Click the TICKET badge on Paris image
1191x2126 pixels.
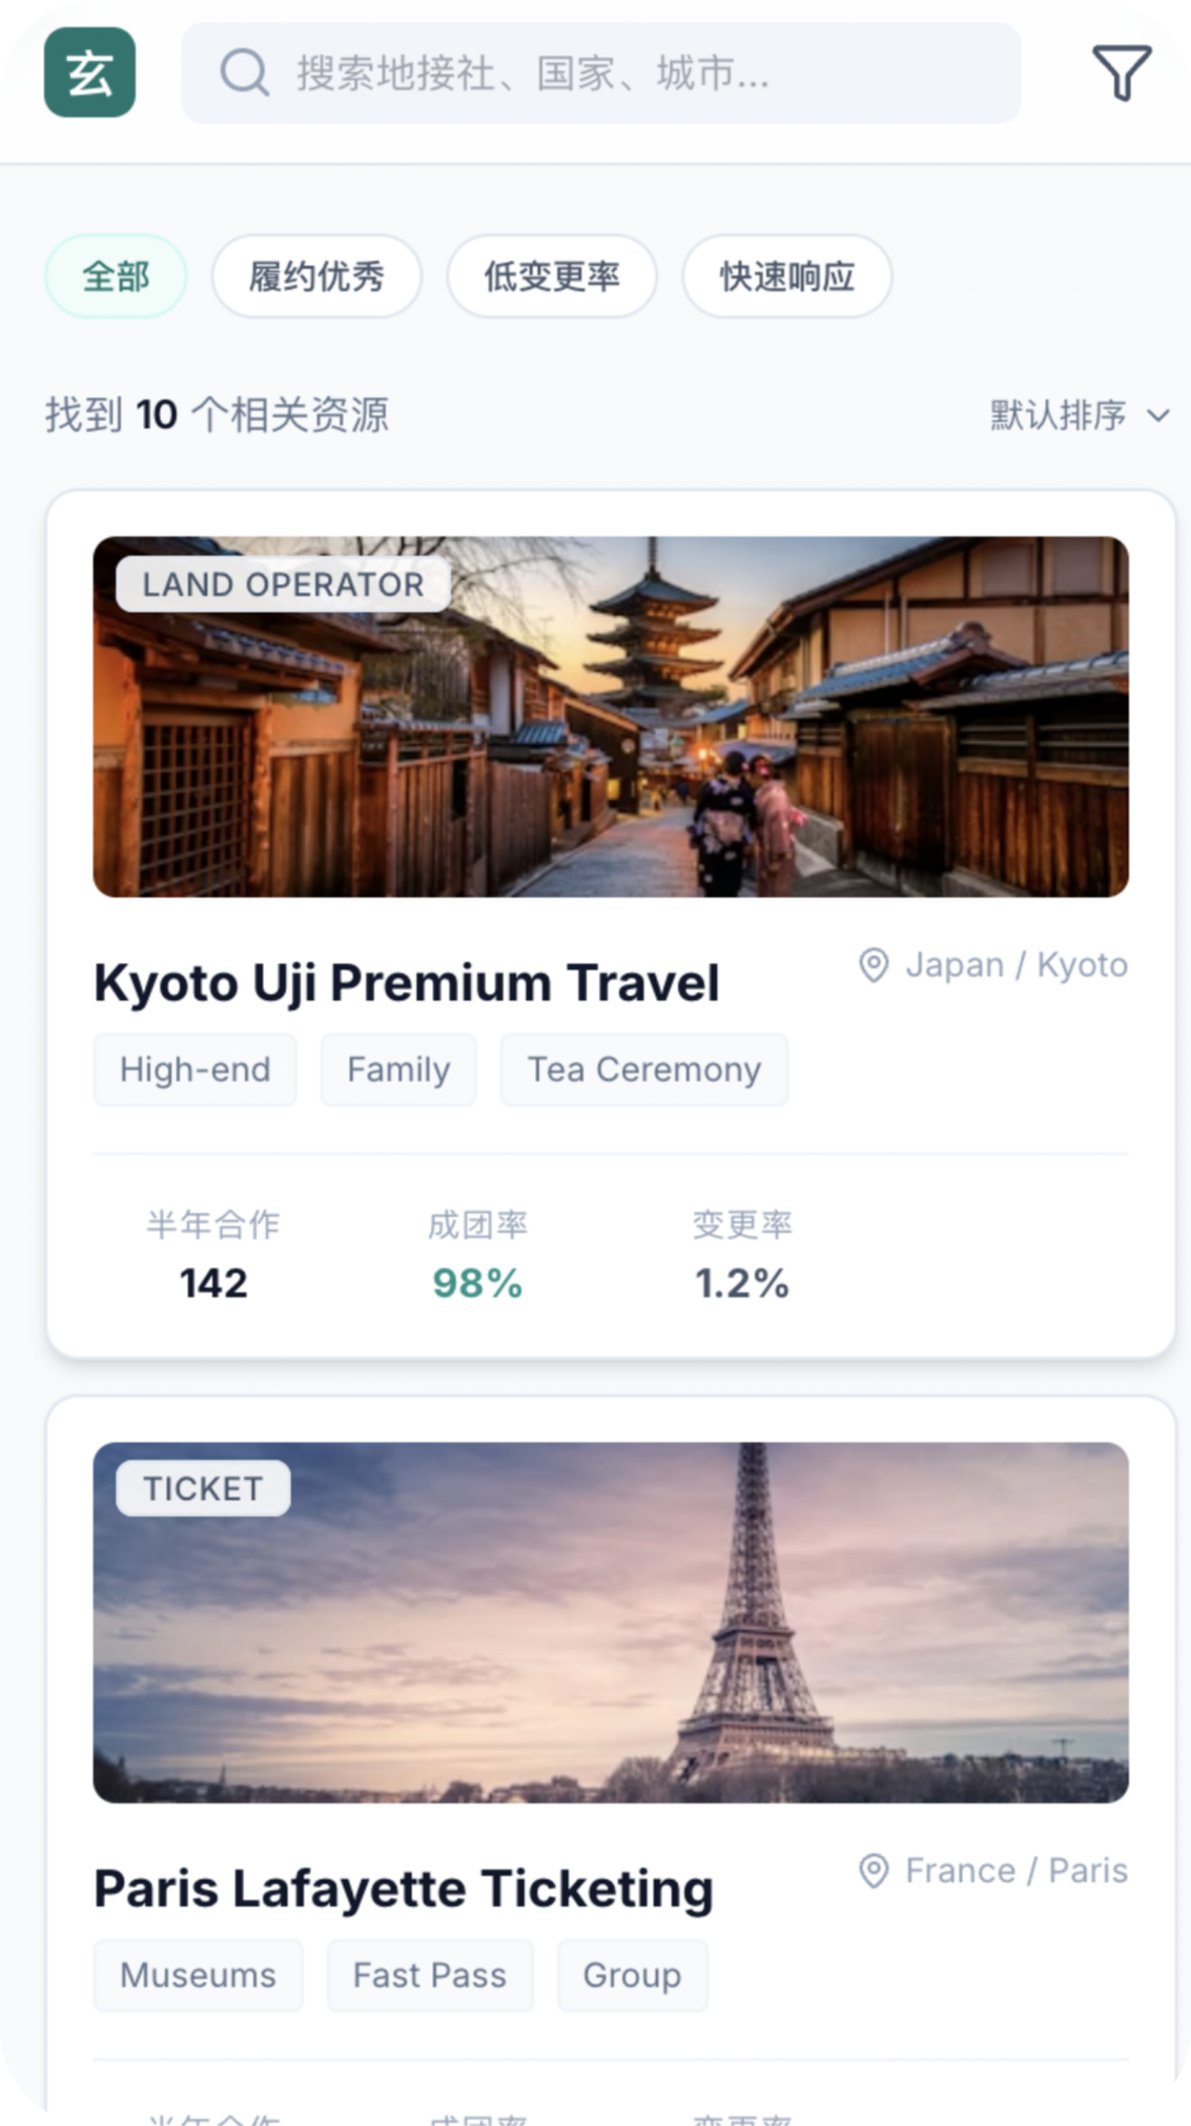203,1489
